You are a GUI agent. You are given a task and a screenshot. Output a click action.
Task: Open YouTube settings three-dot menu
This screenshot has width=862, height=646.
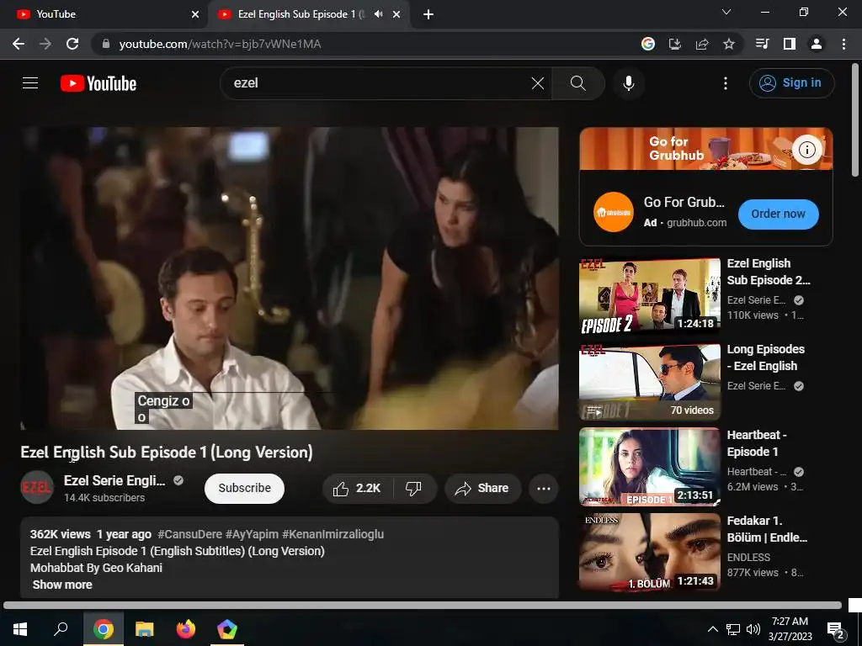coord(725,83)
